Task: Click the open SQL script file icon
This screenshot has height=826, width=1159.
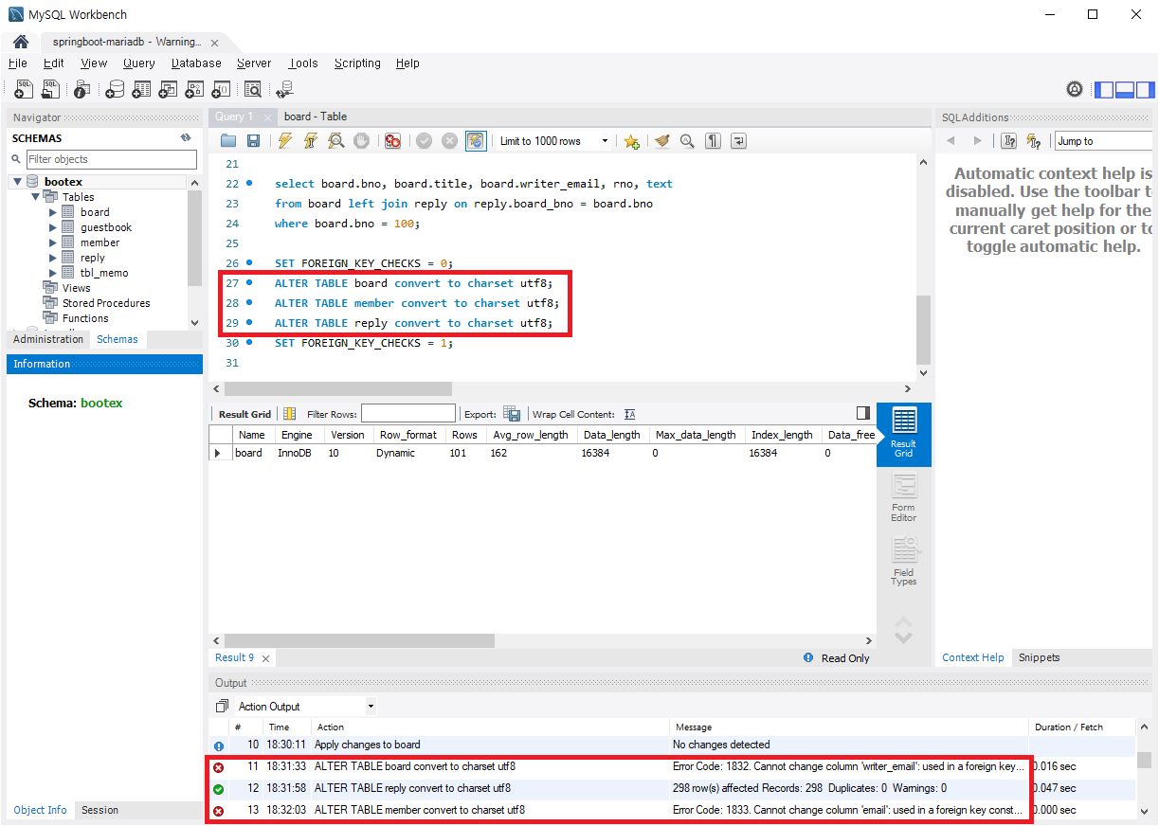Action: [x=50, y=89]
